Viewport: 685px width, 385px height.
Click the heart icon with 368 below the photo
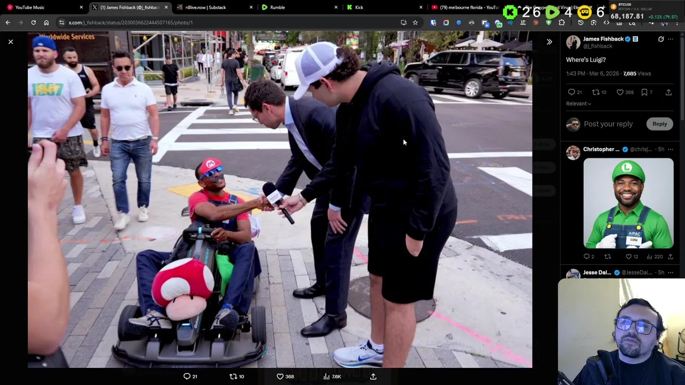pyautogui.click(x=280, y=376)
